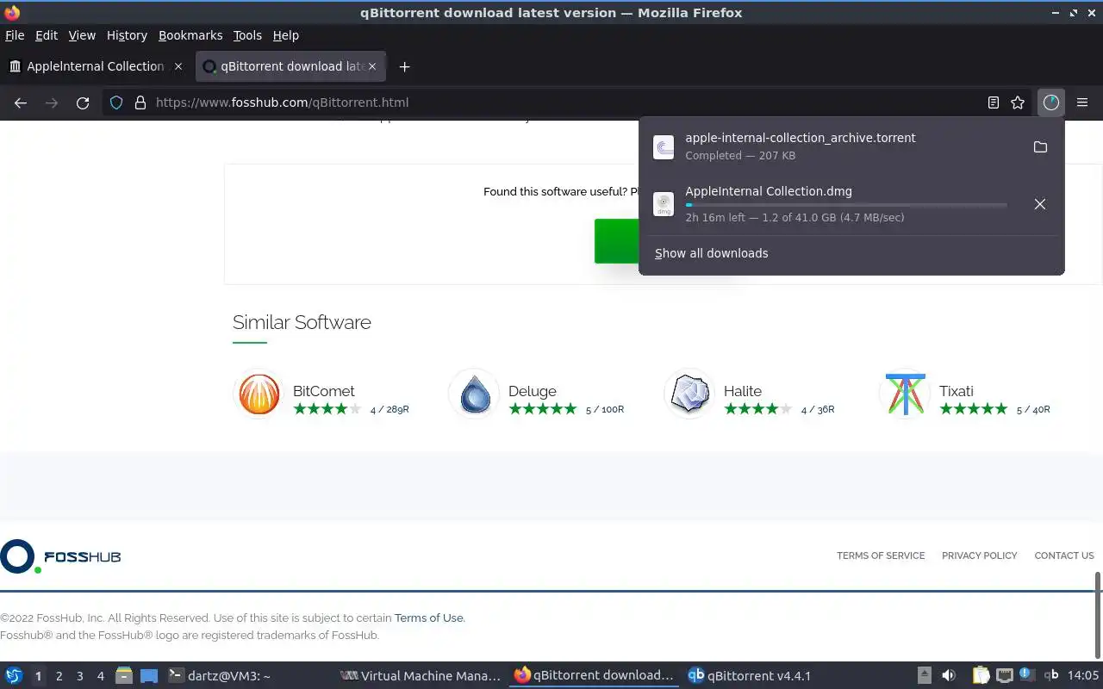Click the BitComet star rating
Viewport: 1103px width, 689px height.
tap(327, 409)
